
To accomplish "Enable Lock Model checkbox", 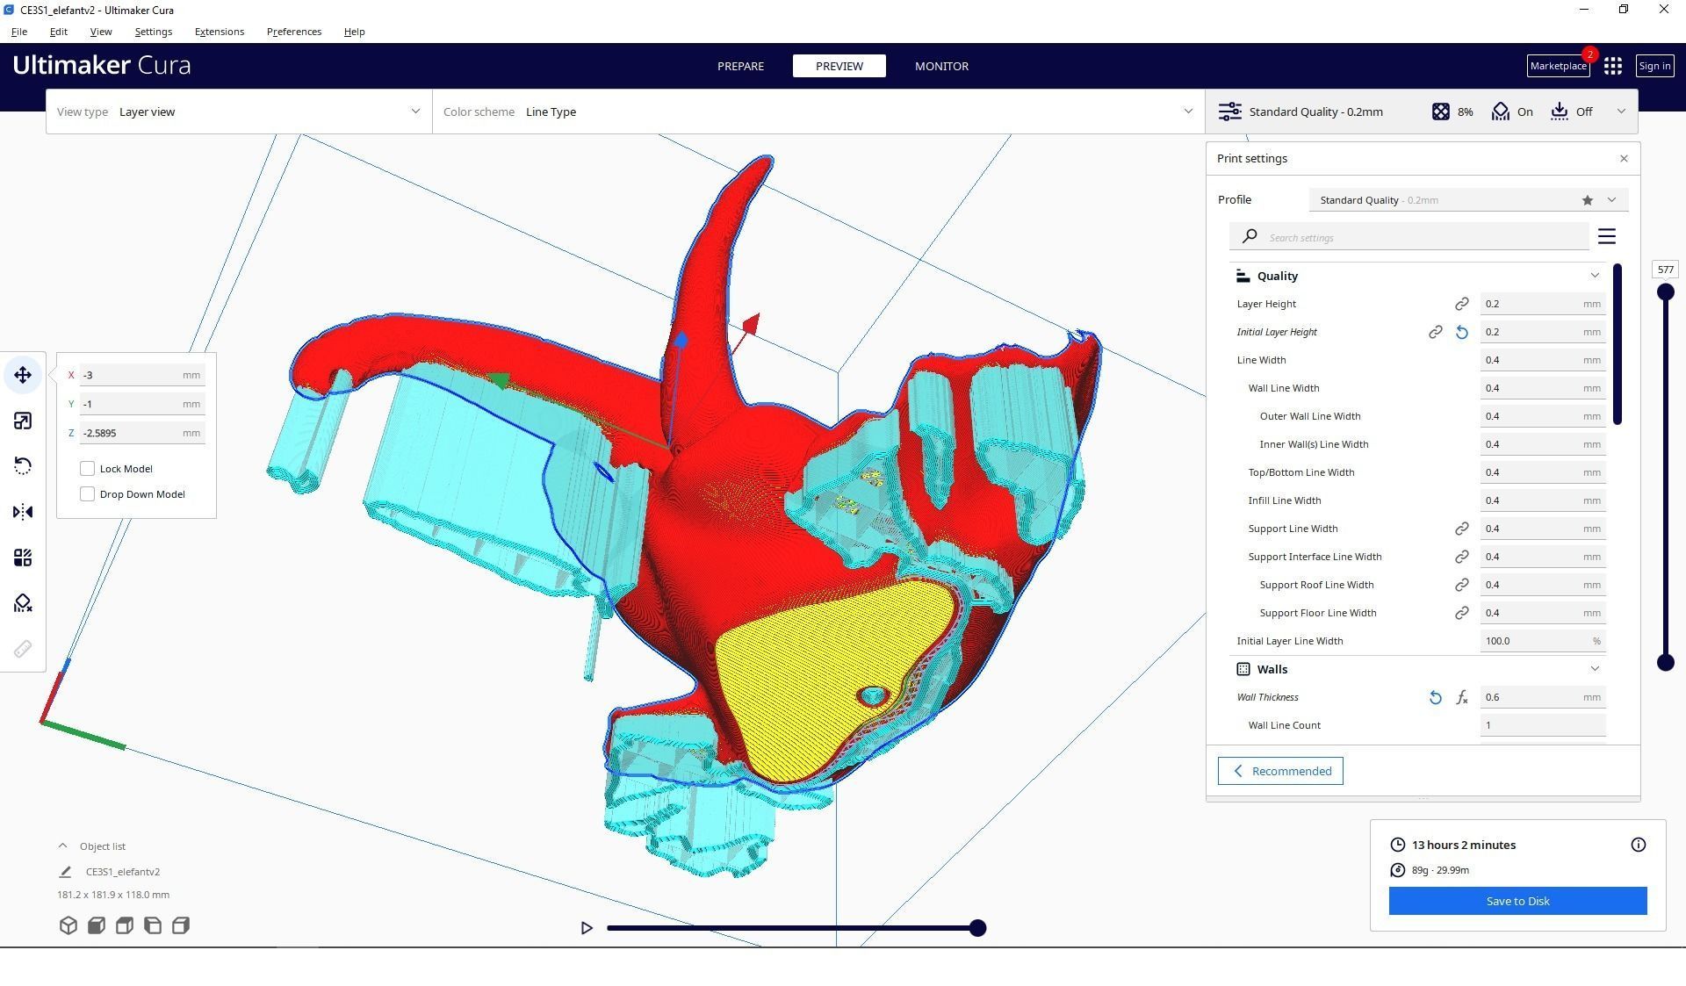I will click(87, 469).
